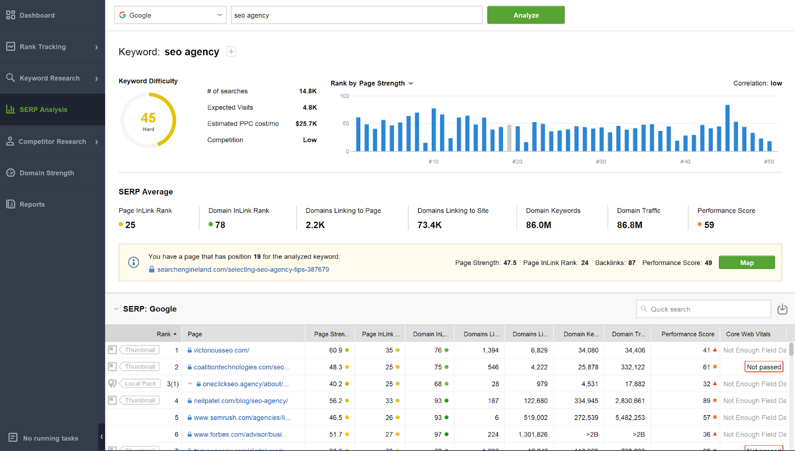795x451 pixels.
Task: Click the plus icon beside keyword seo agency
Action: coord(231,52)
